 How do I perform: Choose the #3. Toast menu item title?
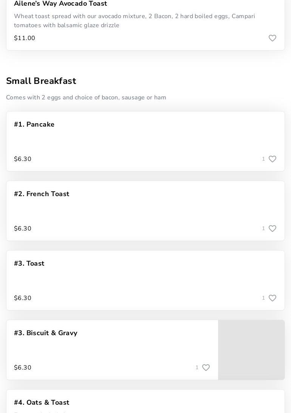29,263
